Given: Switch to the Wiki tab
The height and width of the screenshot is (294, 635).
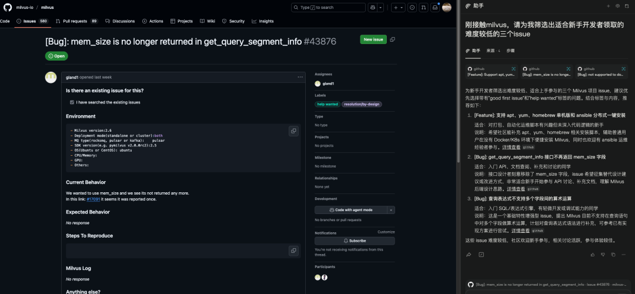Looking at the screenshot, I should (x=208, y=21).
